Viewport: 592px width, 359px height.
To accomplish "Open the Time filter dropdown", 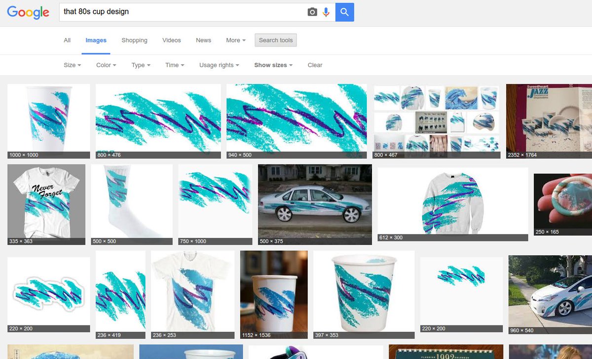I will click(175, 65).
